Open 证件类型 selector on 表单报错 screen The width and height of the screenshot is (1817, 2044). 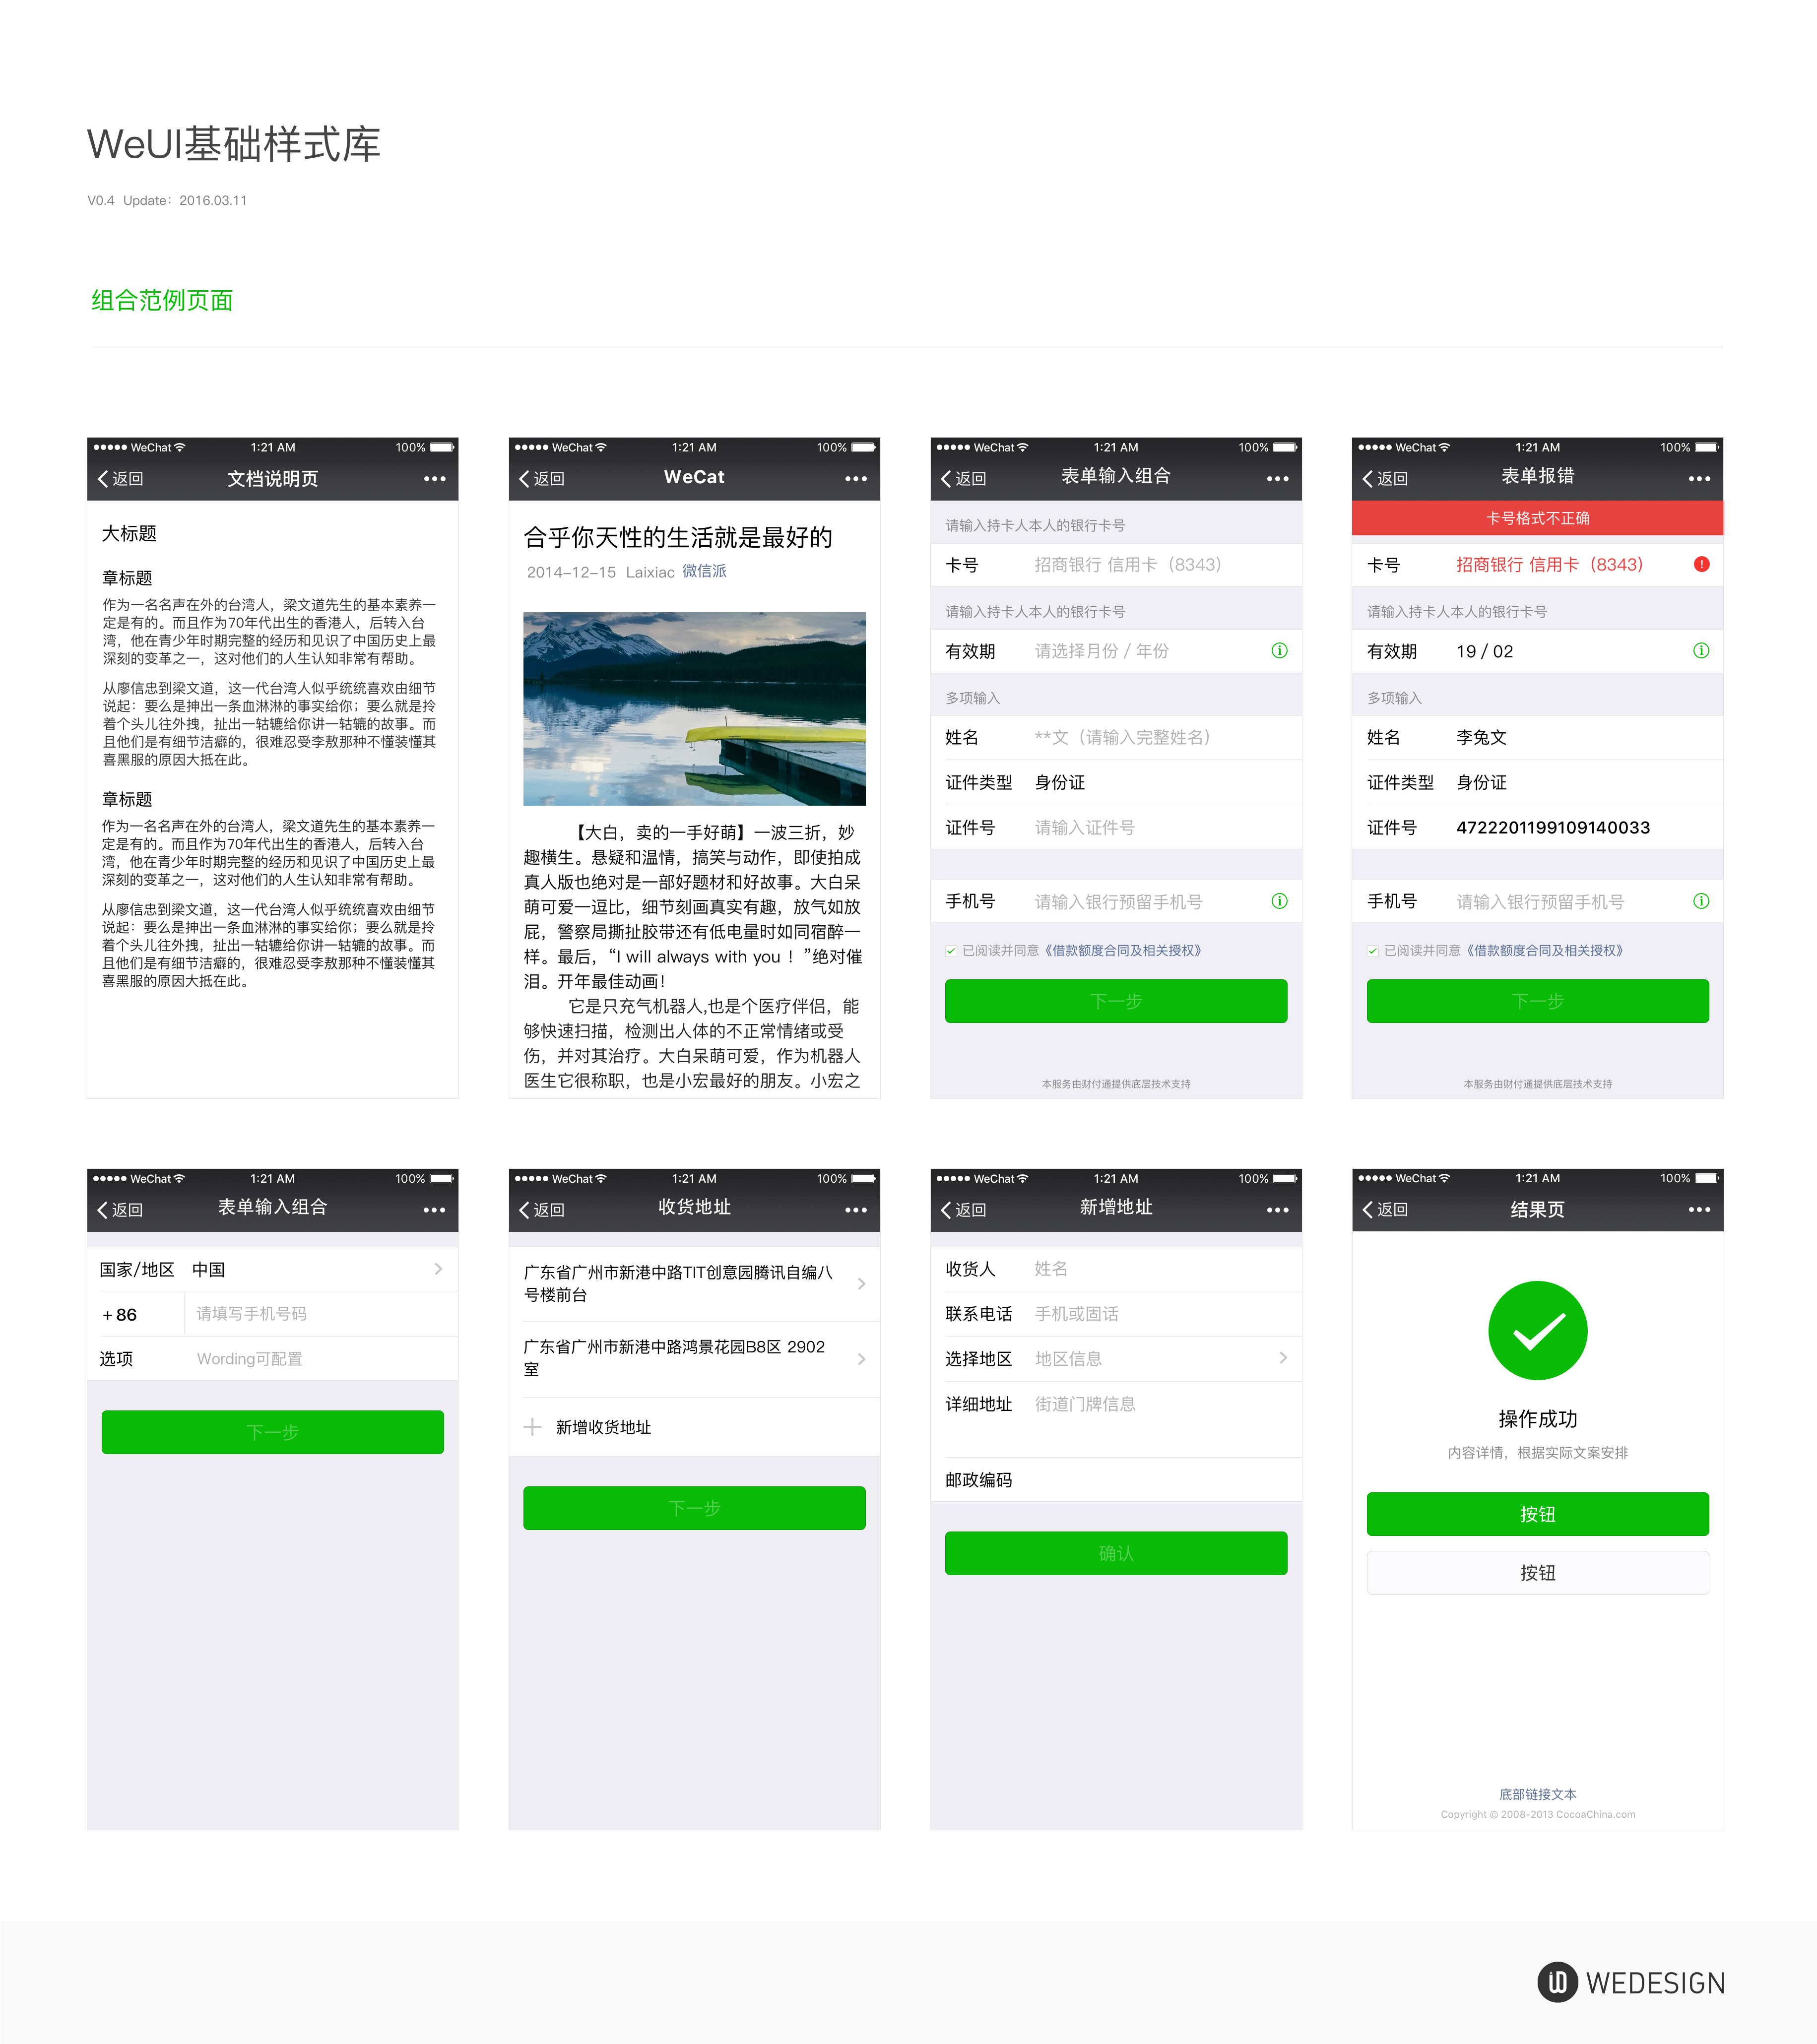tap(1538, 782)
